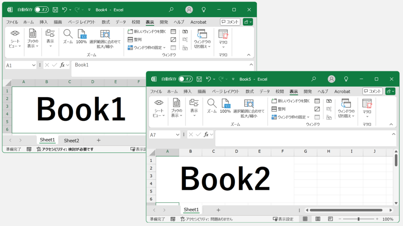This screenshot has height=226, width=403.
Task: Click 新しいウィンドウを開く in Book5 ribbon
Action: (290, 101)
